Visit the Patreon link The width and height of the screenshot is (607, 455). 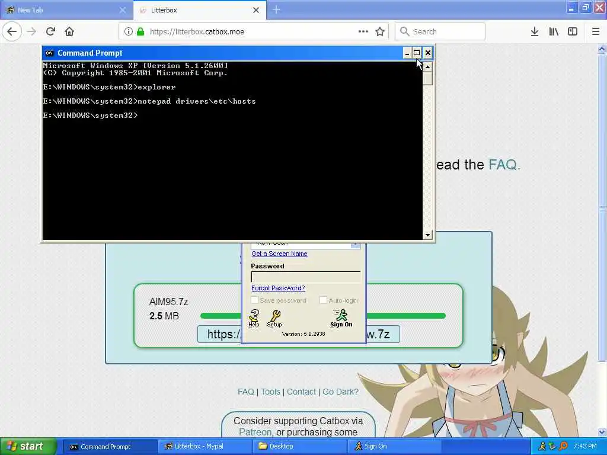255,432
